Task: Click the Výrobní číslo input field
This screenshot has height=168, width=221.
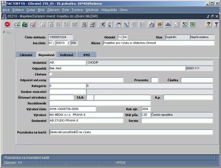Action: [x=72, y=109]
